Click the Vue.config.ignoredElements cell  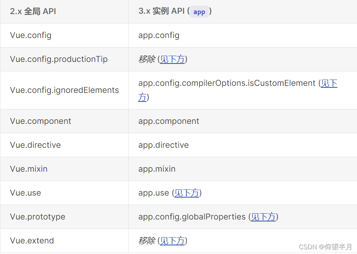click(x=64, y=90)
